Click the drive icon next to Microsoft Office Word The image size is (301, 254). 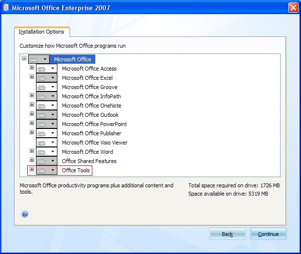[x=42, y=152]
